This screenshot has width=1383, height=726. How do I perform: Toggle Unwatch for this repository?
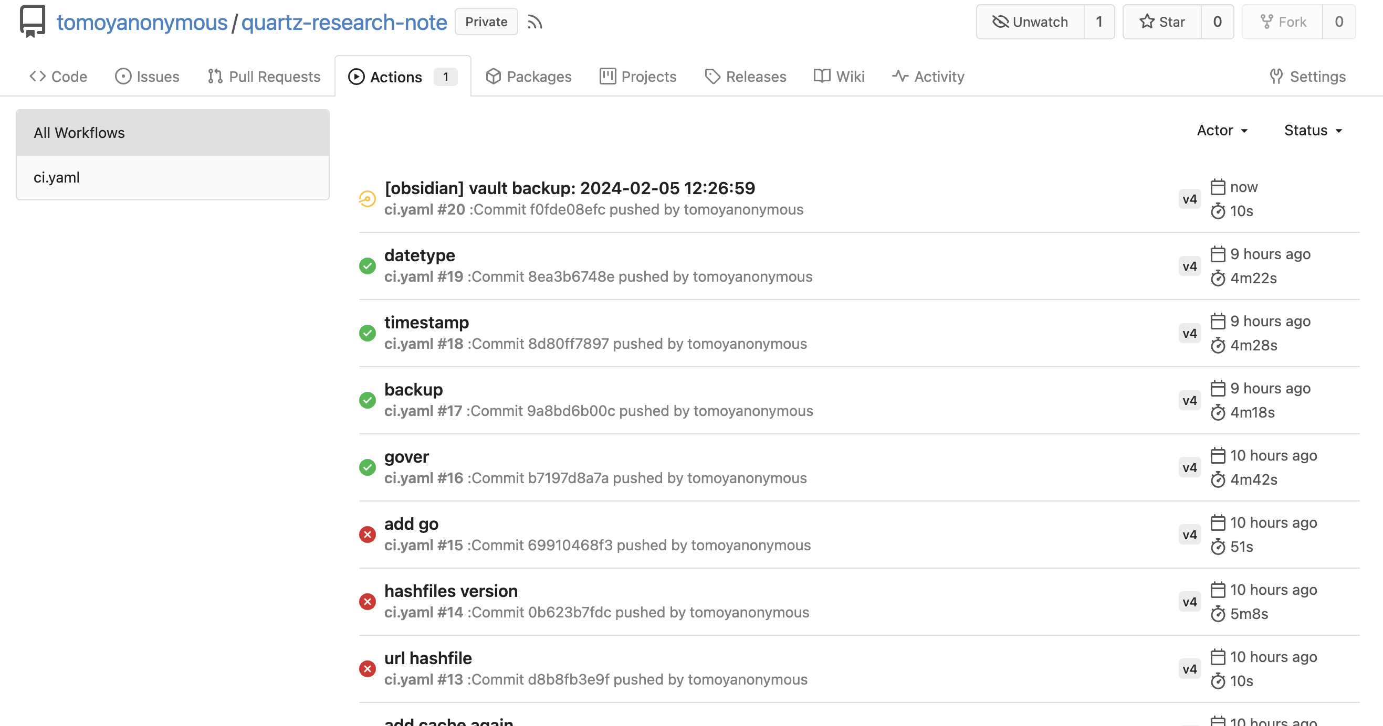1030,22
